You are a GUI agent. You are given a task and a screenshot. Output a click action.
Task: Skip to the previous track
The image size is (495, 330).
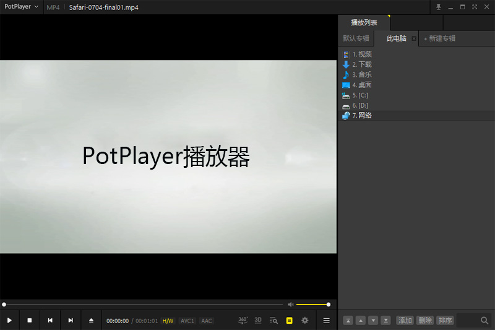pos(50,321)
